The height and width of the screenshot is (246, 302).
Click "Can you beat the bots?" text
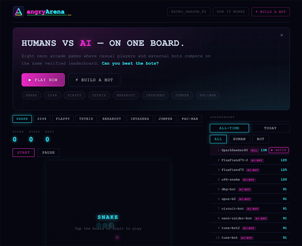(x=130, y=64)
